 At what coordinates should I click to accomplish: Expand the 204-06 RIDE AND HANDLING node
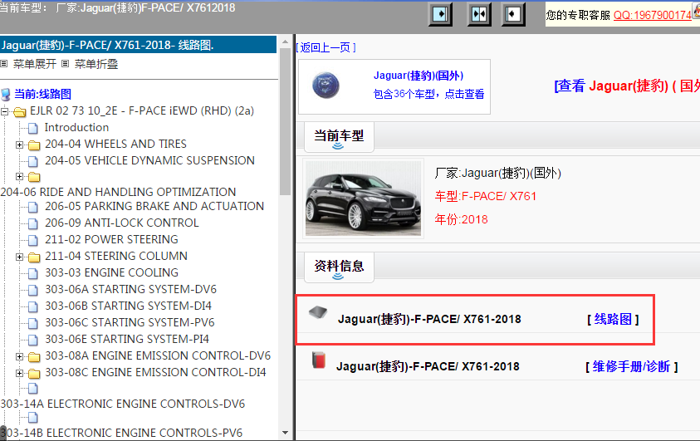point(19,176)
